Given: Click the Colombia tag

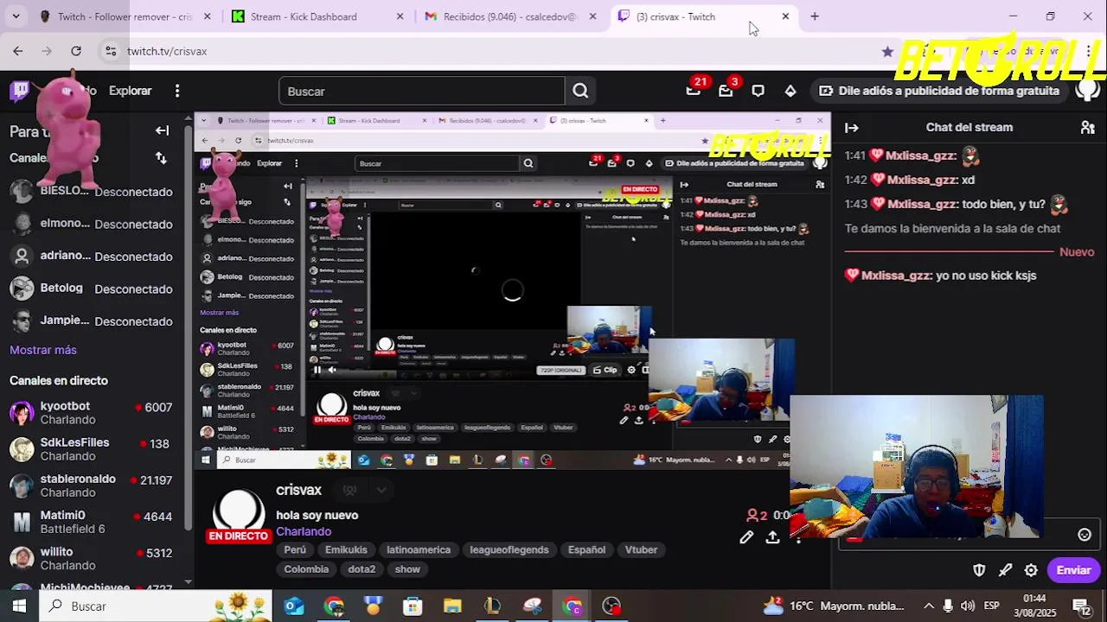Looking at the screenshot, I should click(306, 569).
